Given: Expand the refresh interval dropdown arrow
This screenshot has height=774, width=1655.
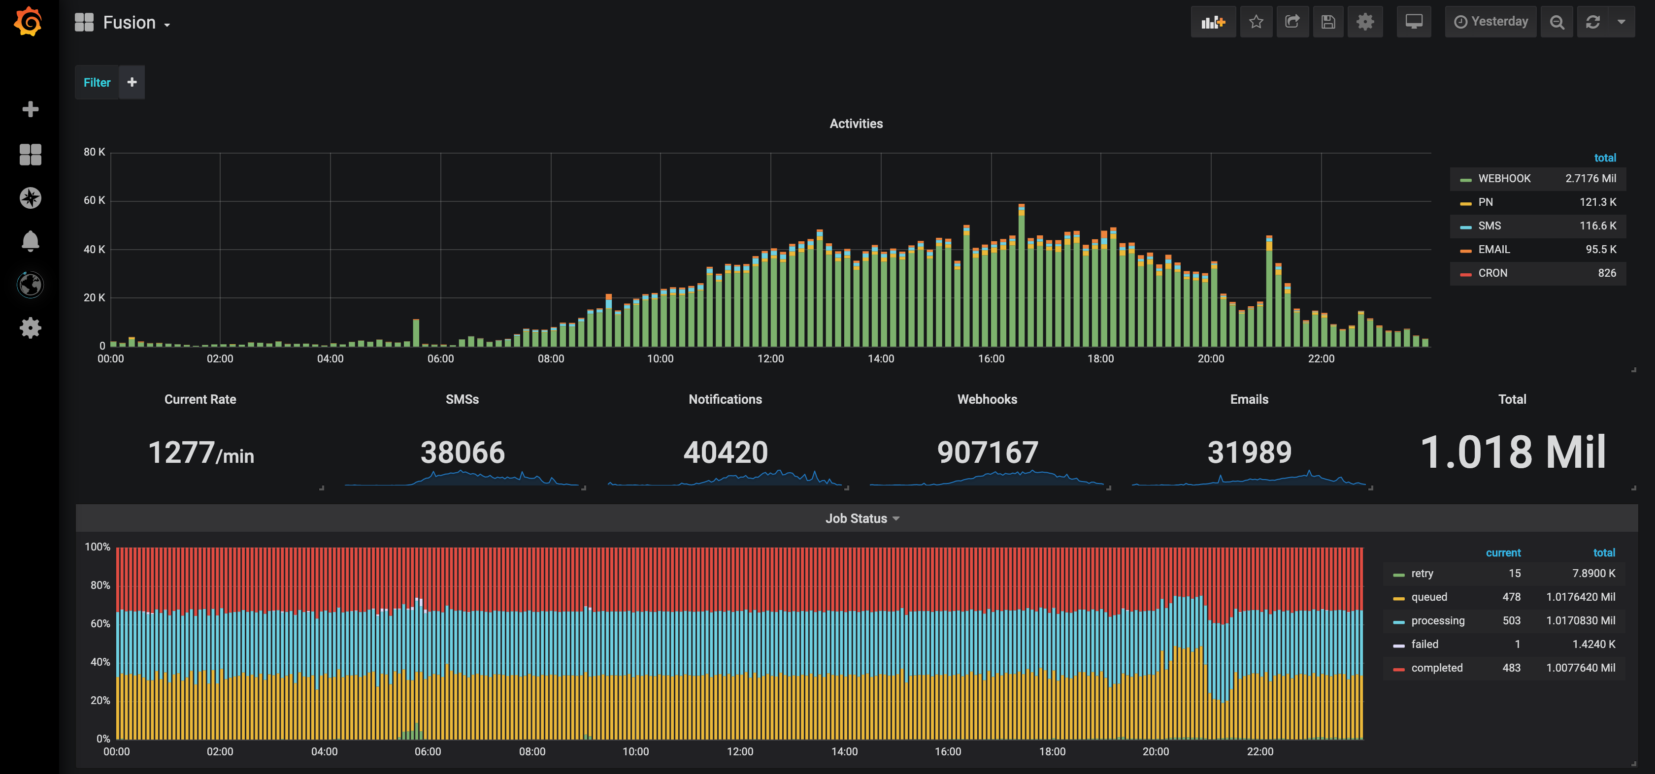Looking at the screenshot, I should [x=1621, y=22].
